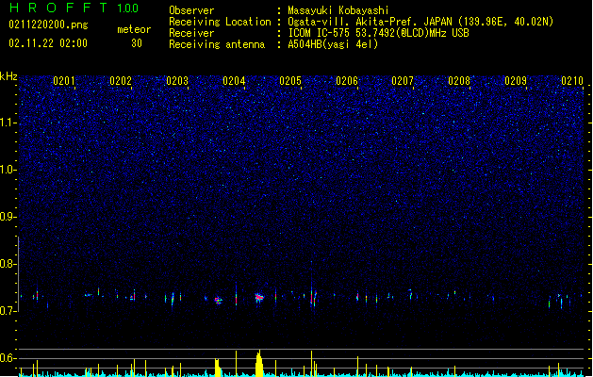Viewport: 593px width, 377px height.
Task: Click the 0209 time marker
Action: pyautogui.click(x=516, y=81)
